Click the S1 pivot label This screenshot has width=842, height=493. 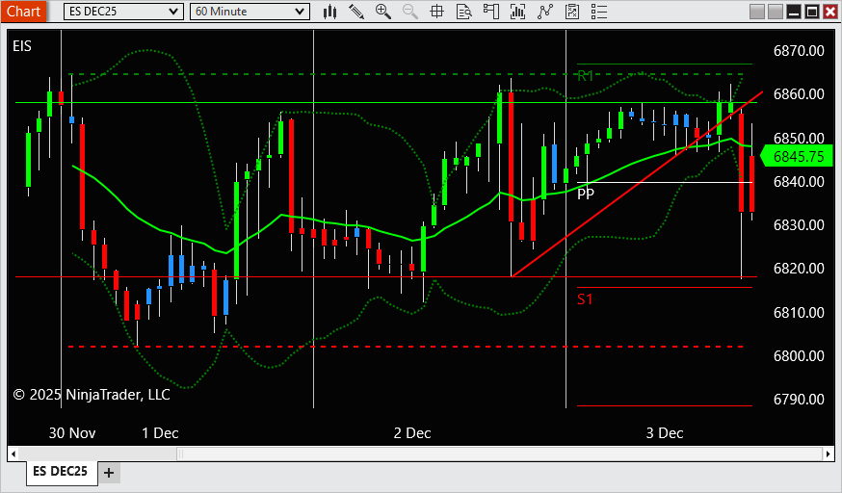pos(585,299)
